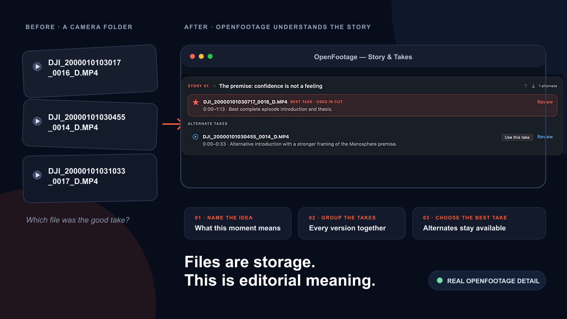
Task: Maximize the OpenFootage window using the green dot
Action: tap(210, 56)
